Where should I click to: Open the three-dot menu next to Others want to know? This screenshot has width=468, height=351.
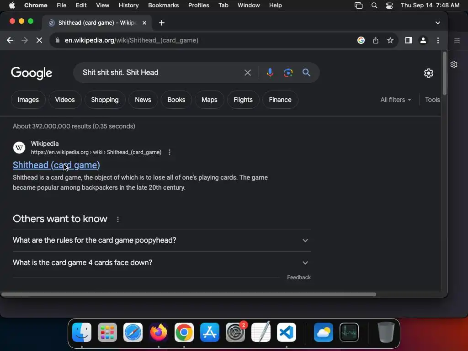pyautogui.click(x=118, y=219)
